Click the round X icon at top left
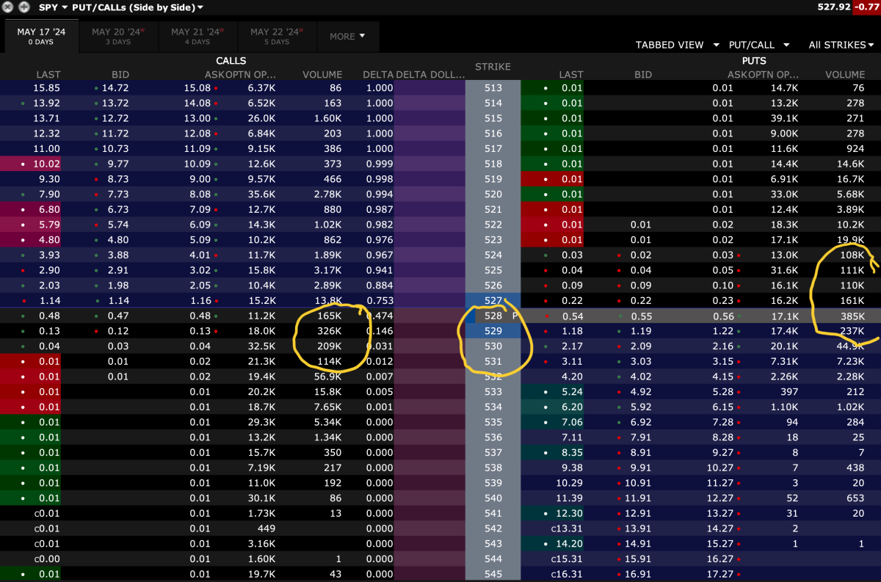Viewport: 881px width, 582px height. pos(8,7)
